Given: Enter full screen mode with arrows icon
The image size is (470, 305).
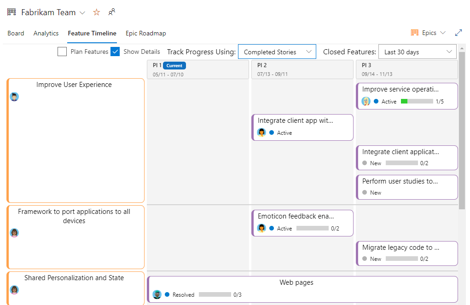Looking at the screenshot, I should click(458, 33).
